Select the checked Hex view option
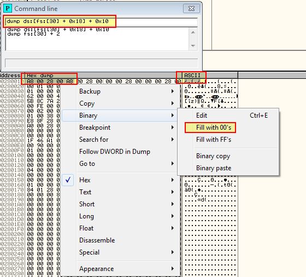The height and width of the screenshot is (277, 306). [x=121, y=180]
